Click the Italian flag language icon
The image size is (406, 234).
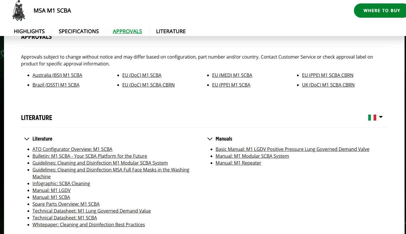pos(372,117)
